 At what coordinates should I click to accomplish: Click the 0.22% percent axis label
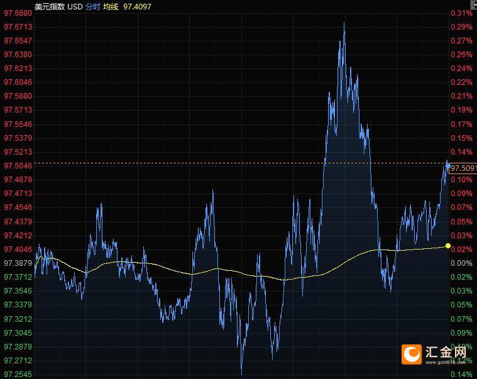pyautogui.click(x=461, y=82)
